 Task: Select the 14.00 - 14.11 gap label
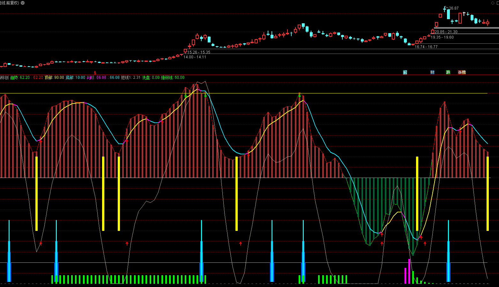195,57
